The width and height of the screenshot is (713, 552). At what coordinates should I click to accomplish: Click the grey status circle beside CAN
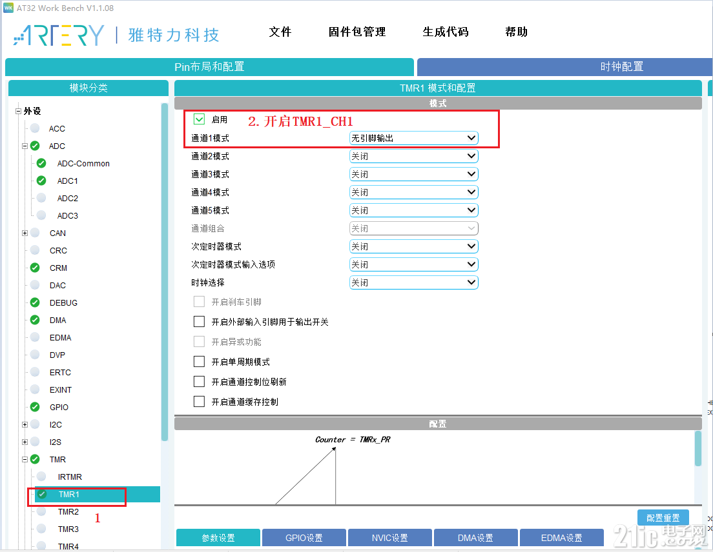click(x=35, y=233)
